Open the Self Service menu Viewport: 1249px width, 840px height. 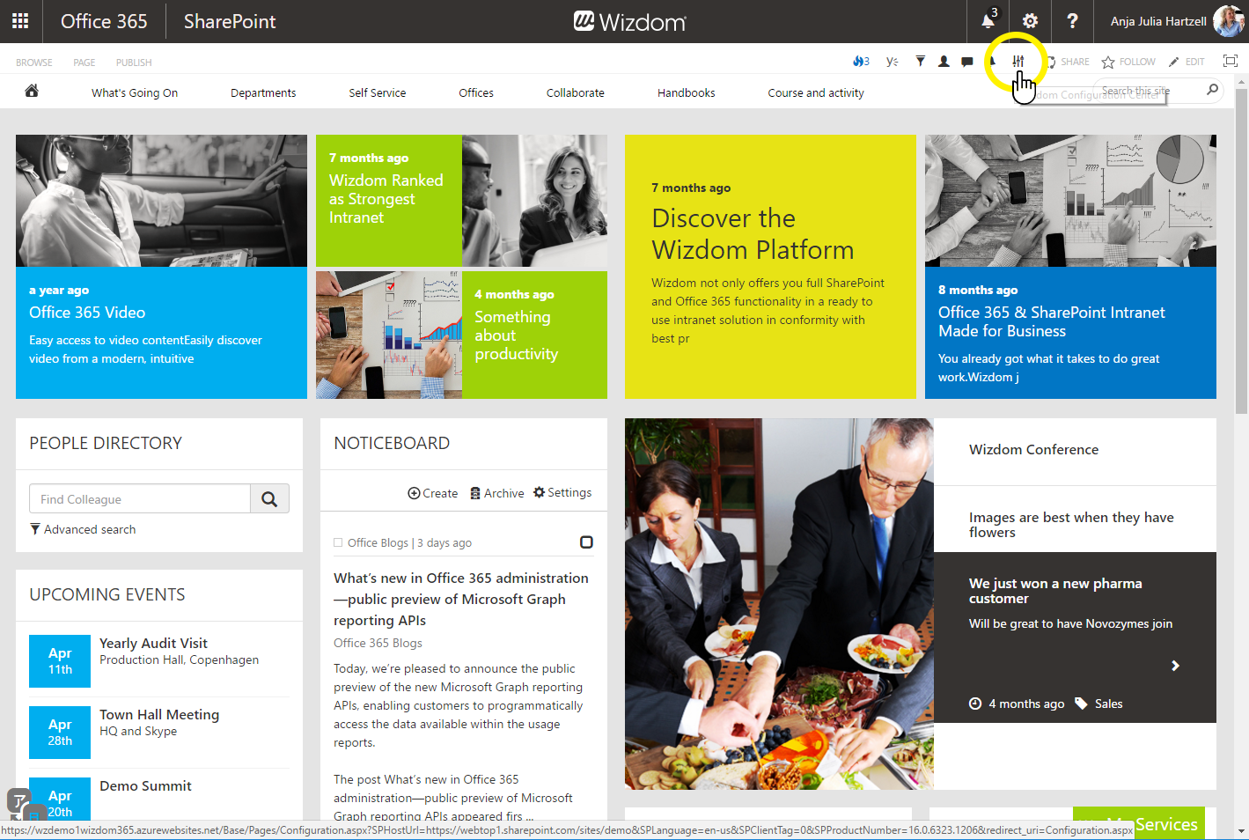point(378,92)
